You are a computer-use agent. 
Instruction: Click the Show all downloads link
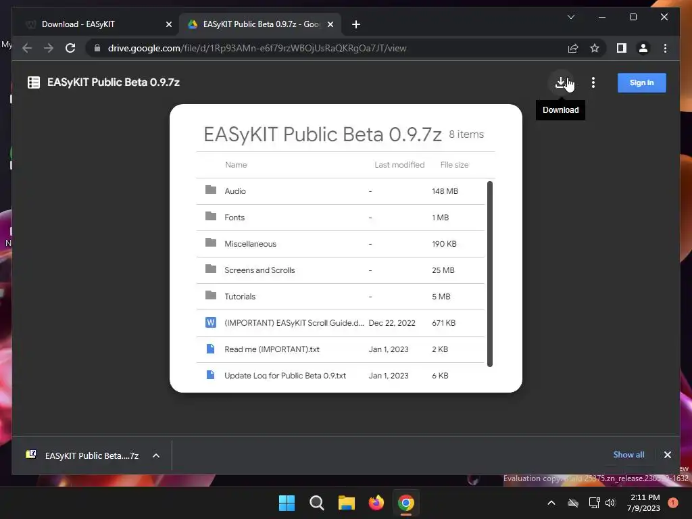[x=628, y=455]
